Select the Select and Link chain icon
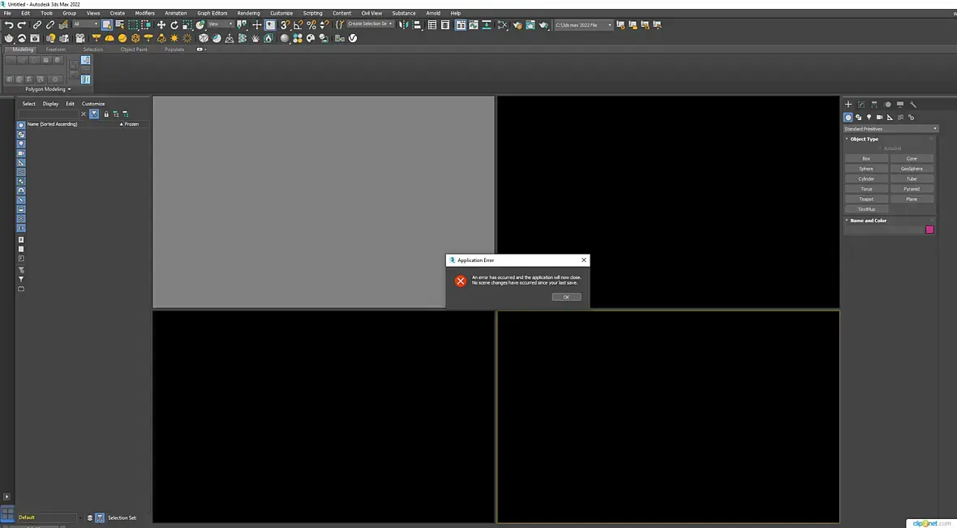The width and height of the screenshot is (957, 528). click(x=37, y=25)
